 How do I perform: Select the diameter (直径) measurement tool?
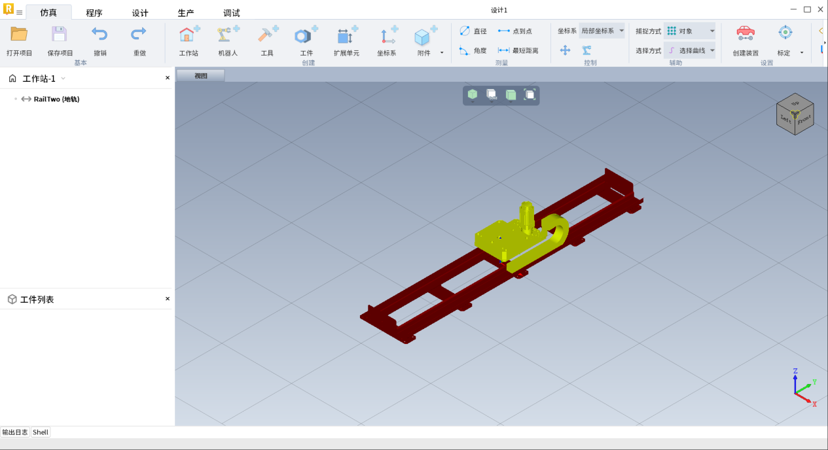coord(473,31)
